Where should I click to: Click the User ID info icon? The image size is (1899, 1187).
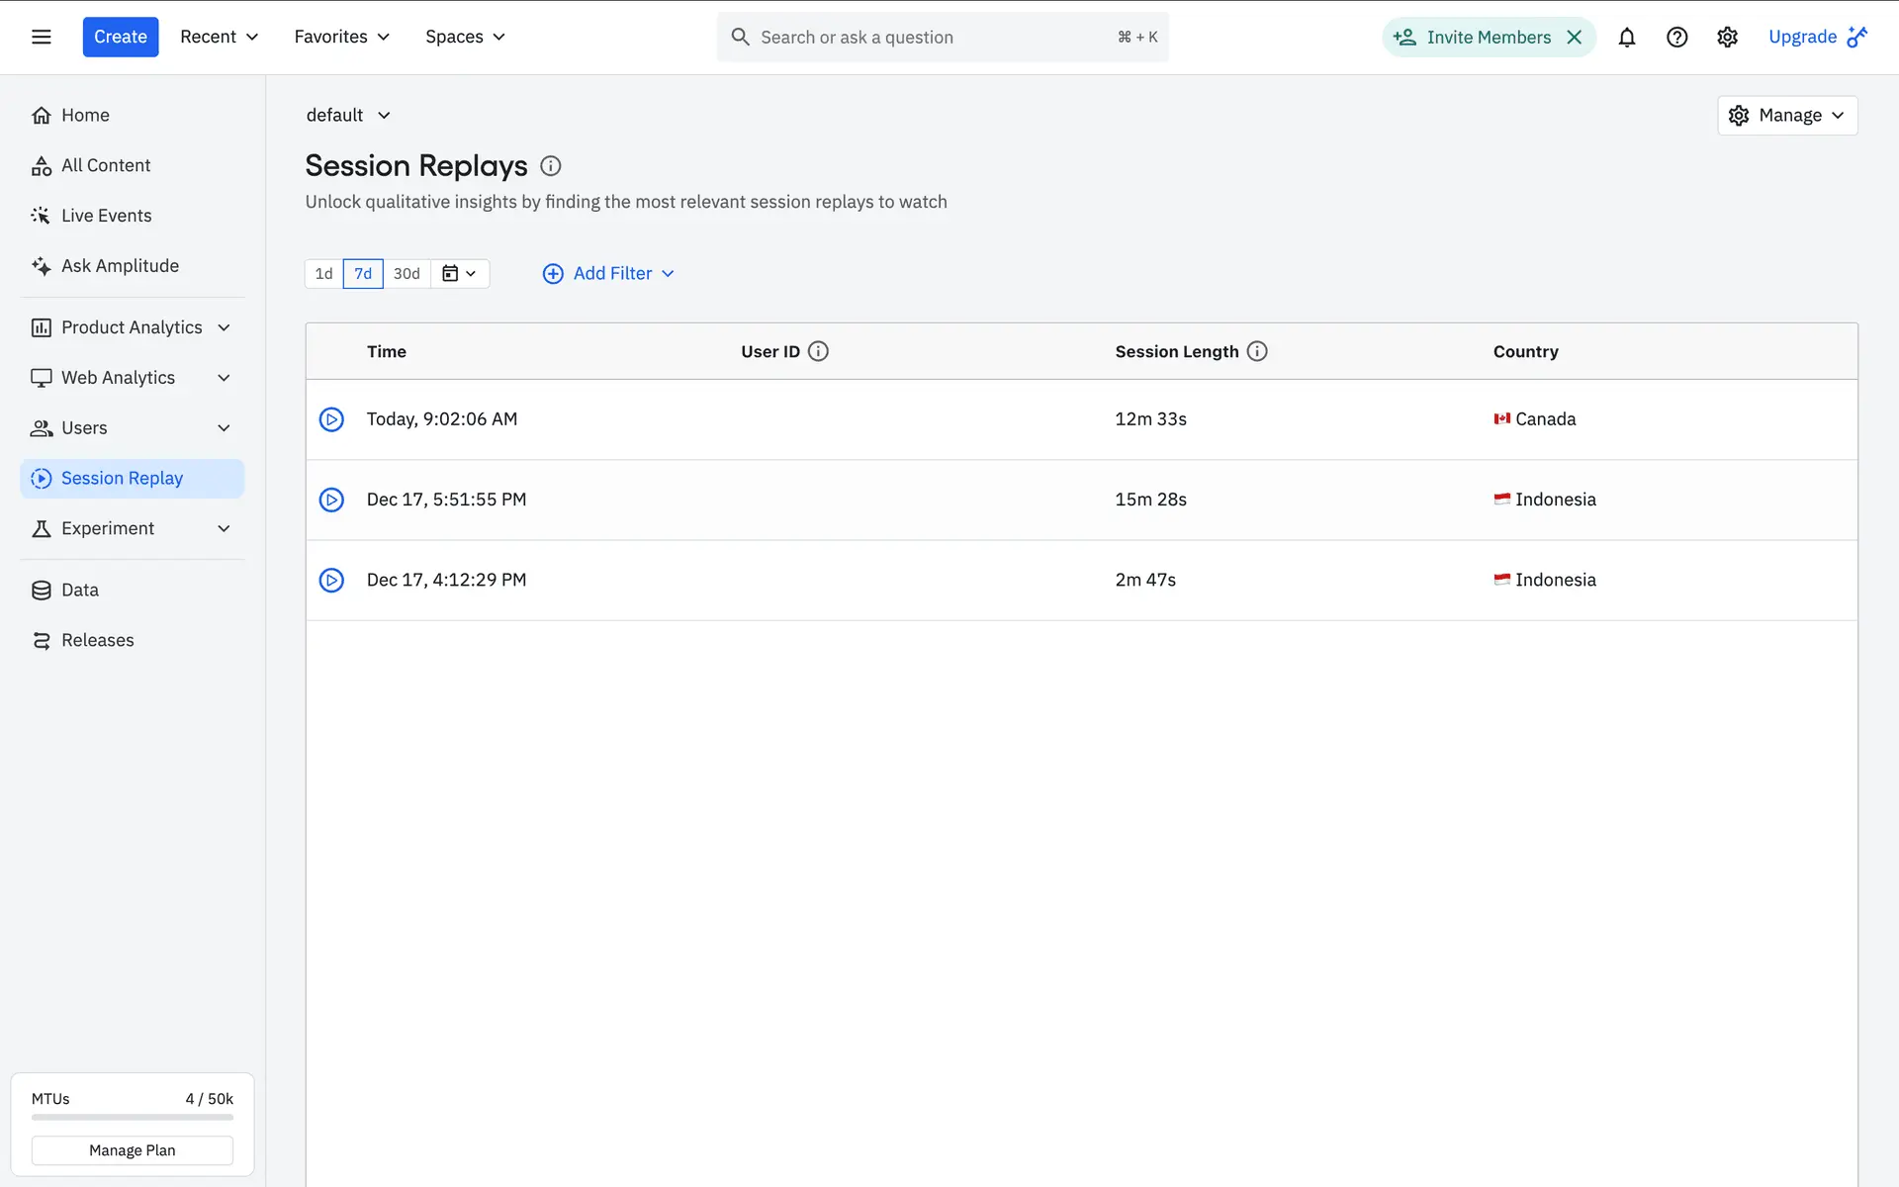pos(818,351)
